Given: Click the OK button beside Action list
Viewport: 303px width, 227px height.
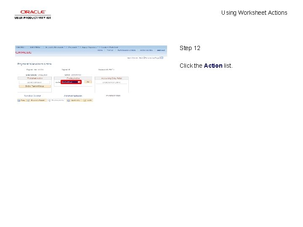Looking at the screenshot, I should click(x=88, y=82).
